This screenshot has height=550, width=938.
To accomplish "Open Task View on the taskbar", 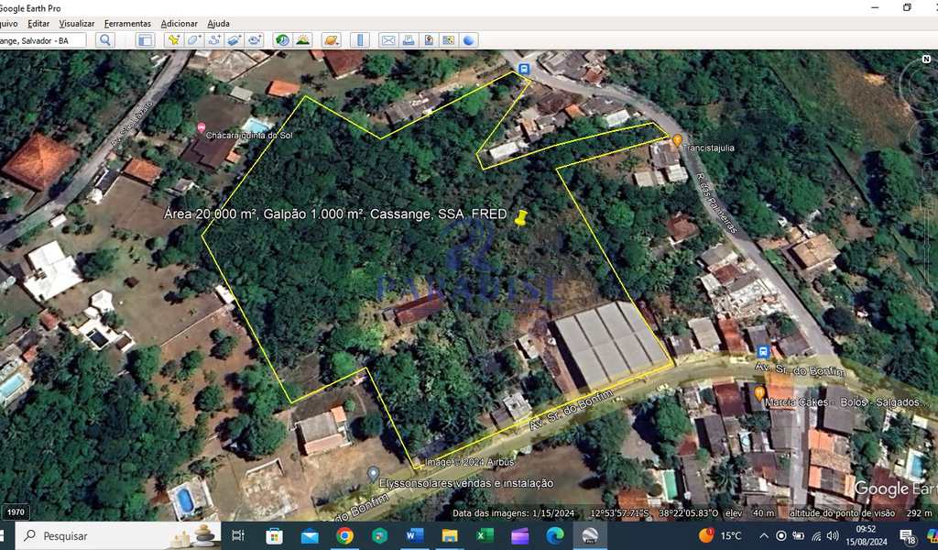I will 237,535.
